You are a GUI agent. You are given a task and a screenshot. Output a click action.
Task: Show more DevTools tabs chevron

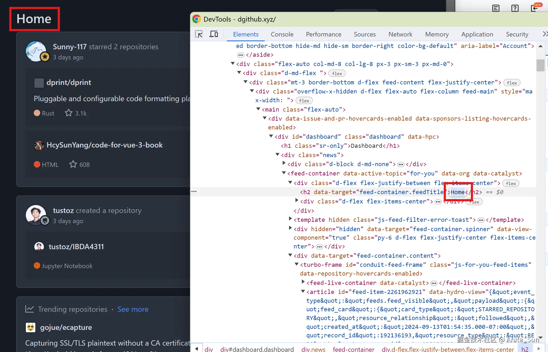(x=545, y=34)
